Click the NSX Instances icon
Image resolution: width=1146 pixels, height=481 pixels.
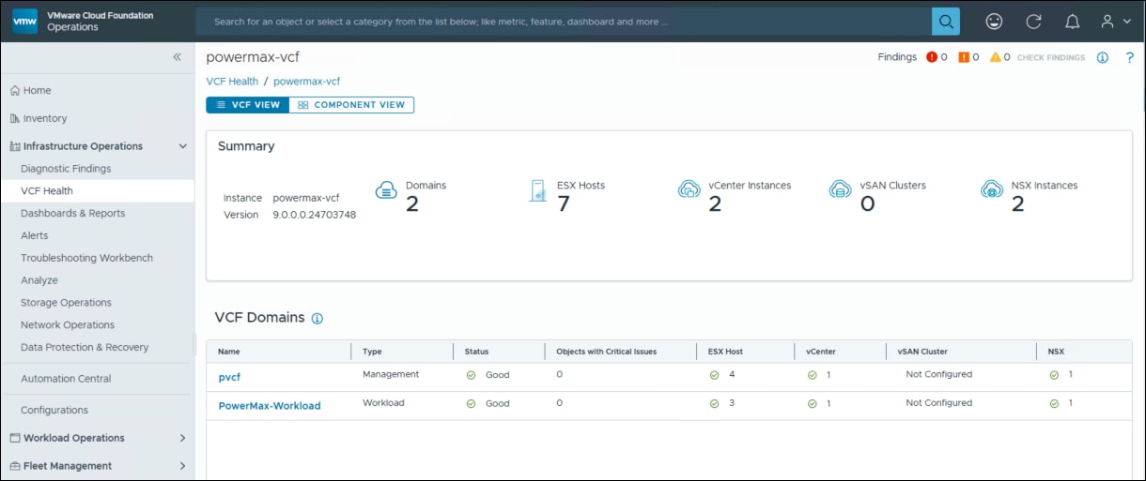(x=992, y=189)
